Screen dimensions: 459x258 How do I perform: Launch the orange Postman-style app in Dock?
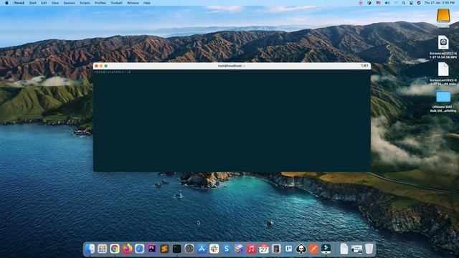(313, 249)
